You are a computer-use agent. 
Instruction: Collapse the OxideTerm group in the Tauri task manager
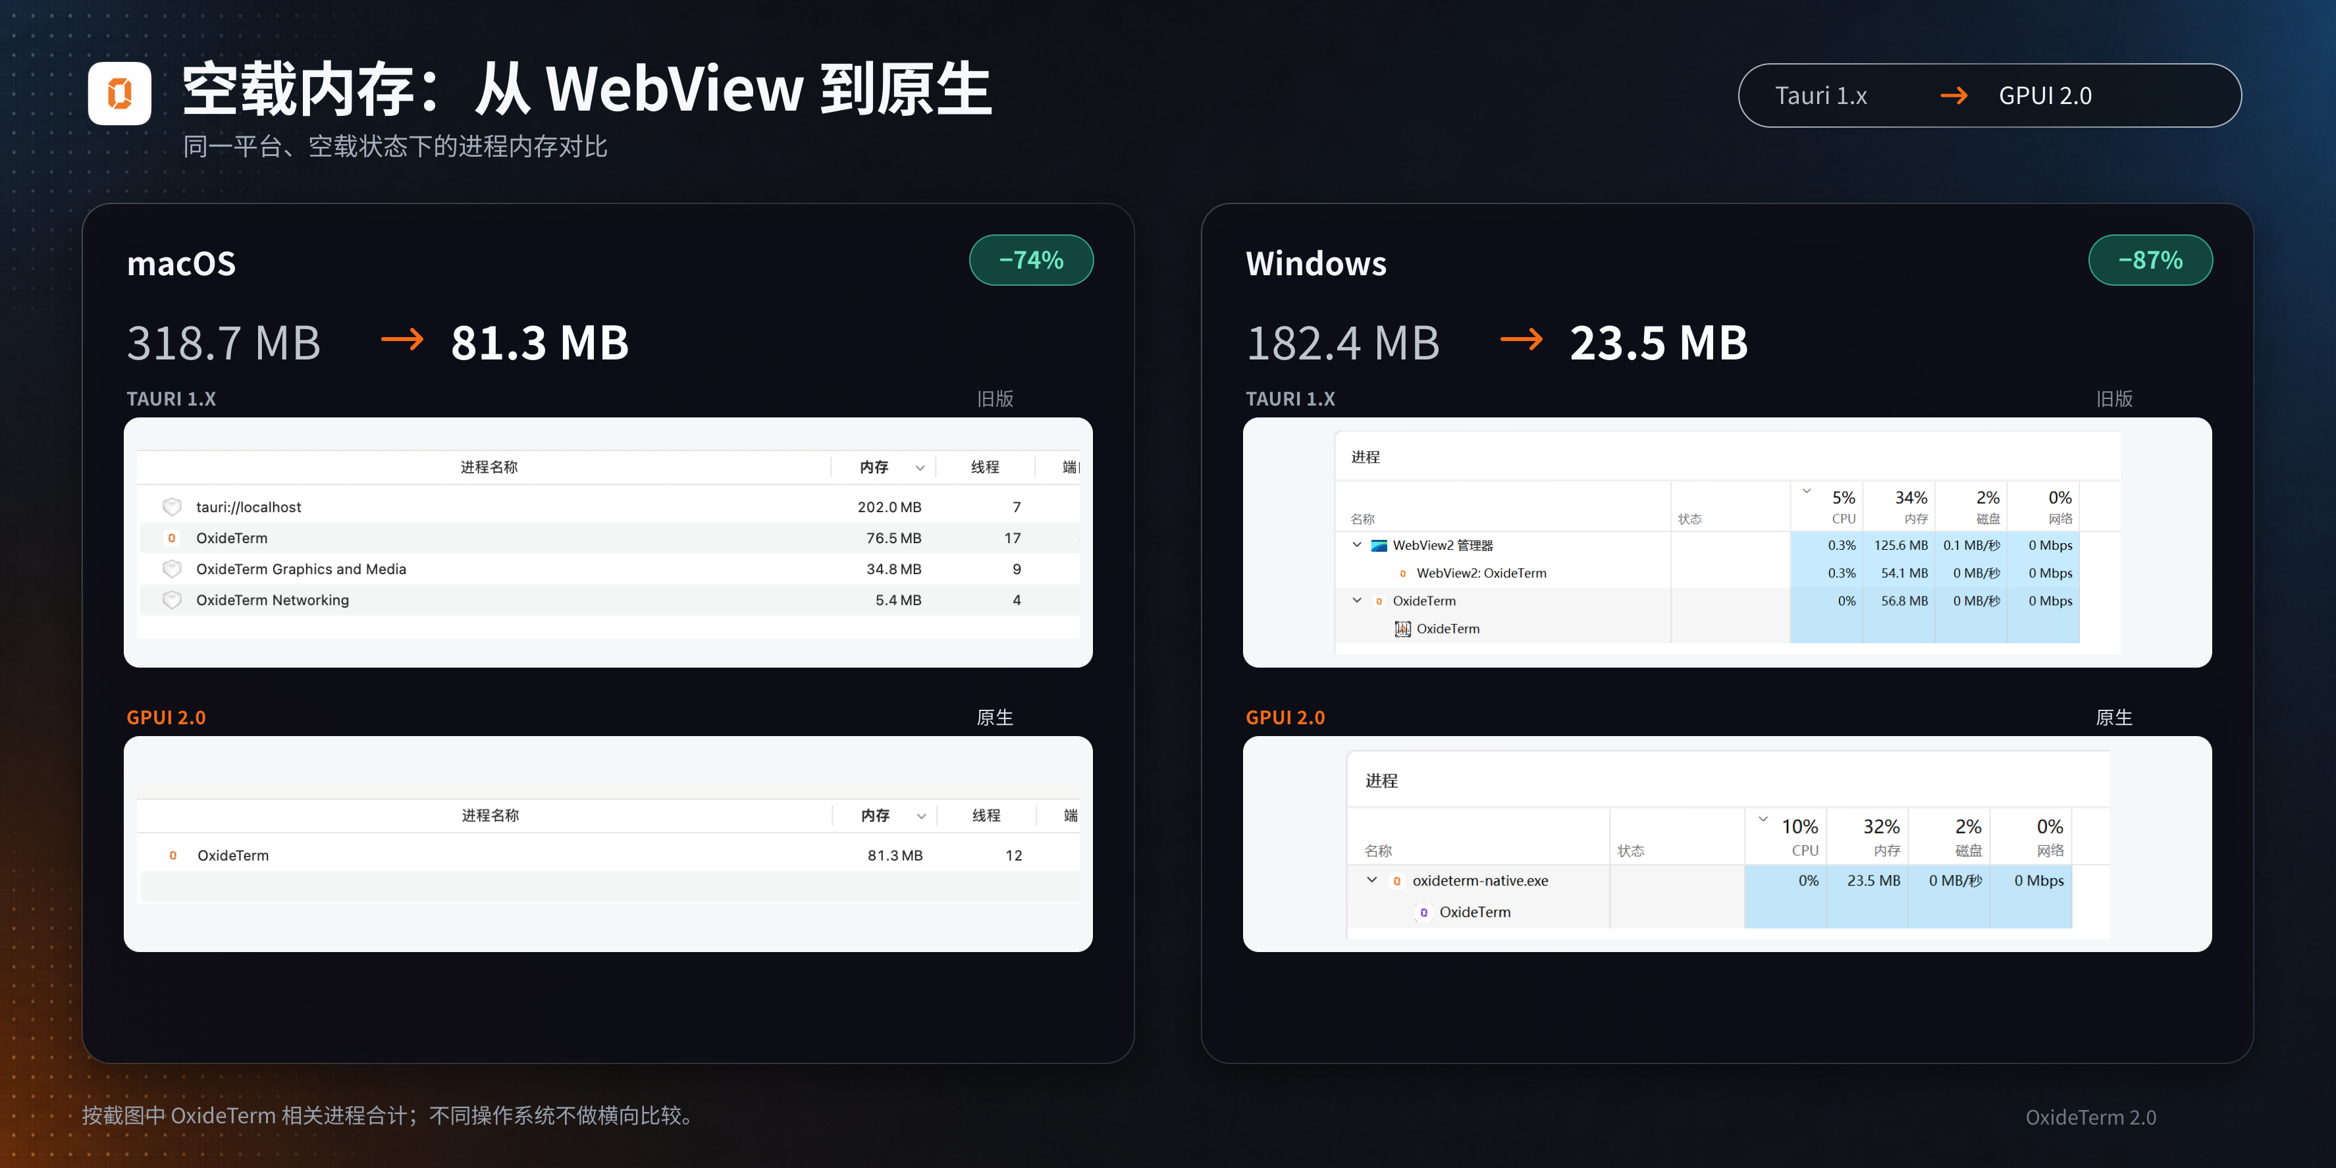click(1356, 600)
